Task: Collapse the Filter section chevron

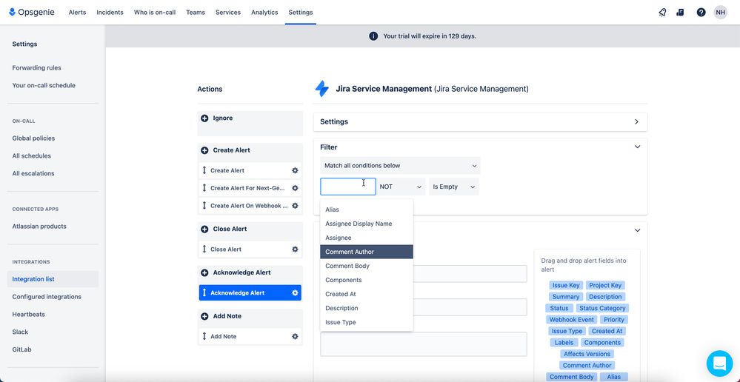Action: point(637,147)
